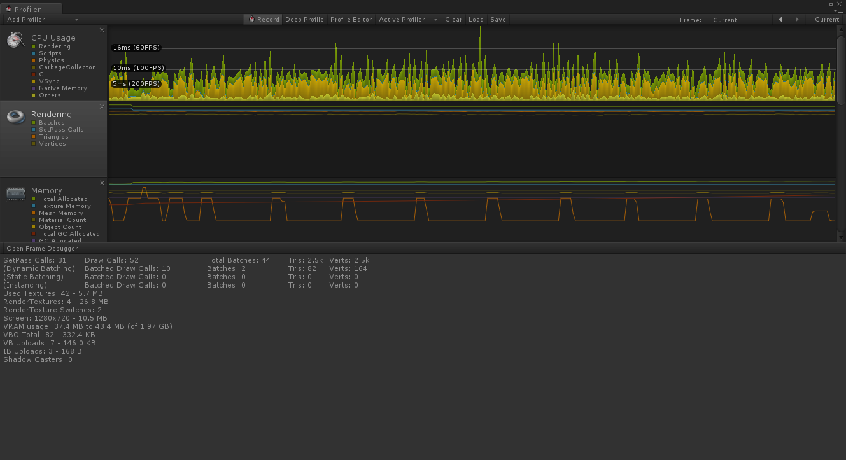Click the 'RenderTexture Switches: 2' line
Image resolution: width=846 pixels, height=460 pixels.
coord(53,310)
